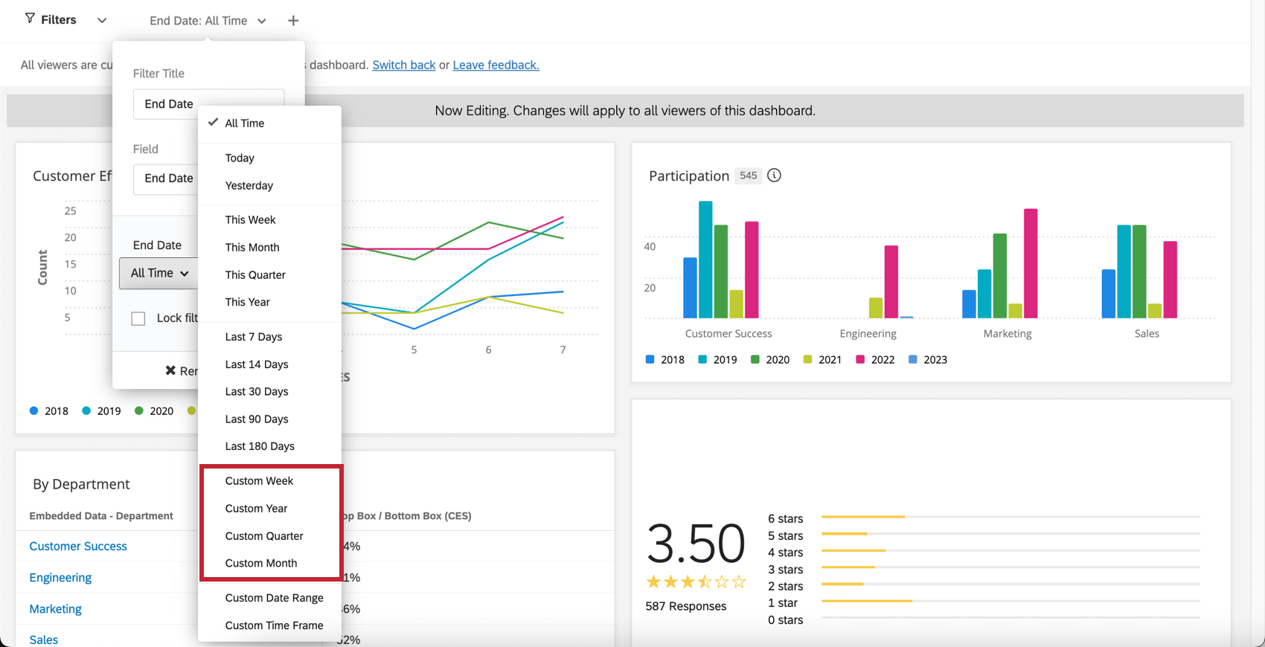
Task: Toggle the 2022 legend marker under Participation
Action: click(860, 359)
